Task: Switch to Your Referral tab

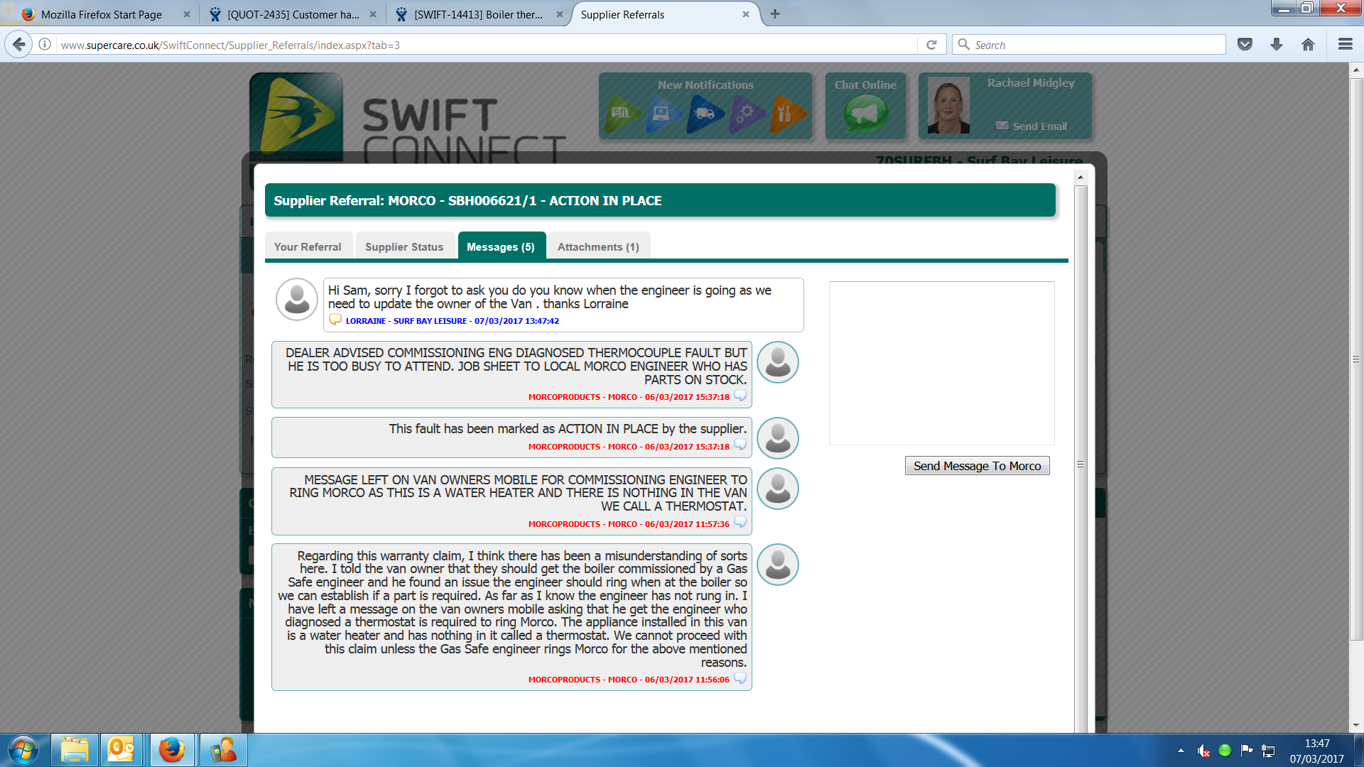Action: [x=308, y=247]
